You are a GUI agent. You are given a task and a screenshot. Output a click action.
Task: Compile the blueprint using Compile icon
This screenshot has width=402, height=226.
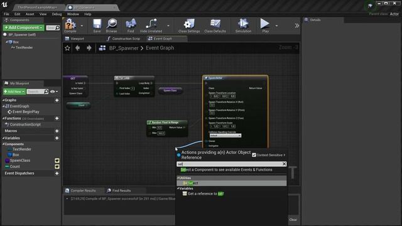click(x=70, y=25)
